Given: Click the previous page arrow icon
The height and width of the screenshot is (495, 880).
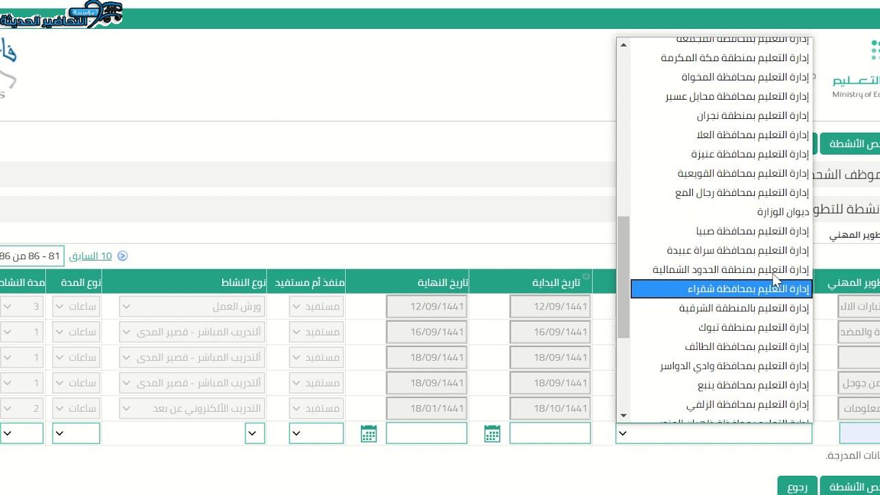Looking at the screenshot, I should pyautogui.click(x=122, y=256).
